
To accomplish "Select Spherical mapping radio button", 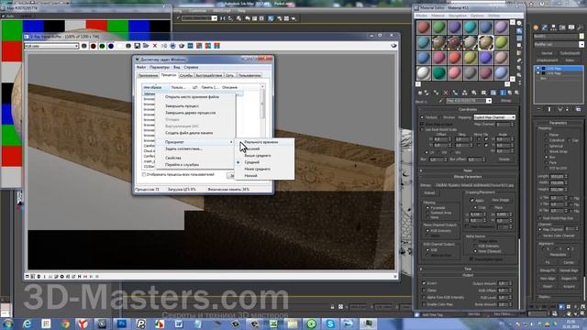I will point(547,146).
